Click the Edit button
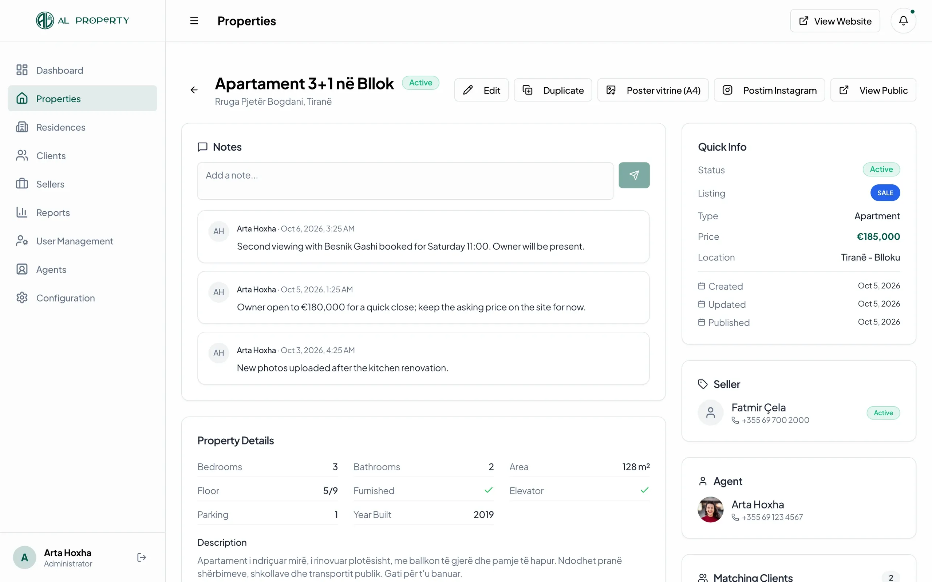Viewport: 932px width, 582px height. tap(481, 90)
